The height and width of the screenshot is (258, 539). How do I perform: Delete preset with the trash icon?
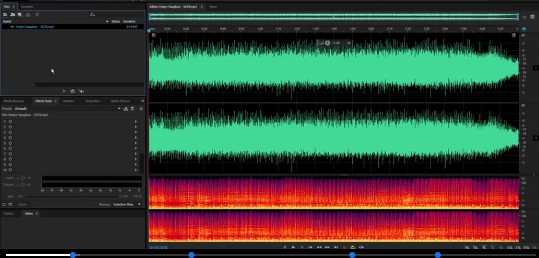pos(132,109)
